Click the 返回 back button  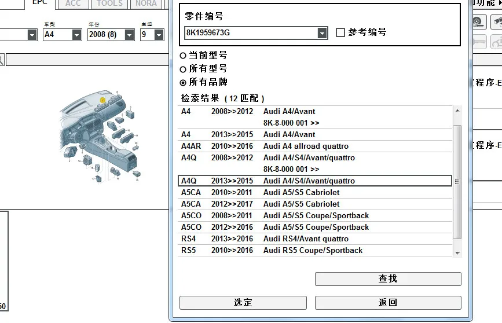(388, 303)
